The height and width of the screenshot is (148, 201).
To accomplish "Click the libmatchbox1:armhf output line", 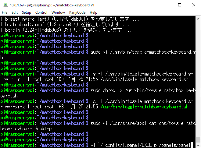I will [65, 24].
